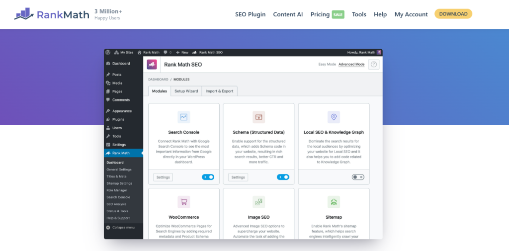The height and width of the screenshot is (251, 509).
Task: Open the help question mark icon
Action: click(x=374, y=65)
